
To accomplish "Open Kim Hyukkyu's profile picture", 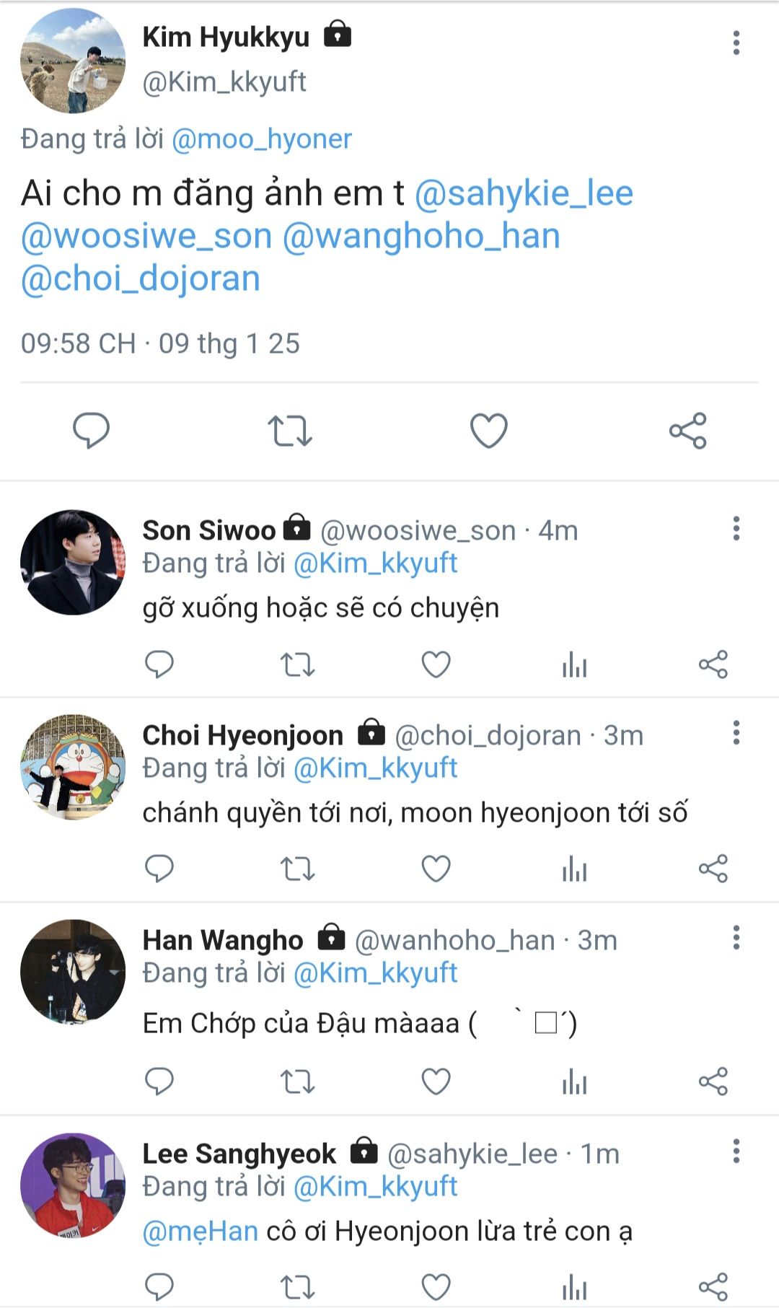I will tap(73, 61).
